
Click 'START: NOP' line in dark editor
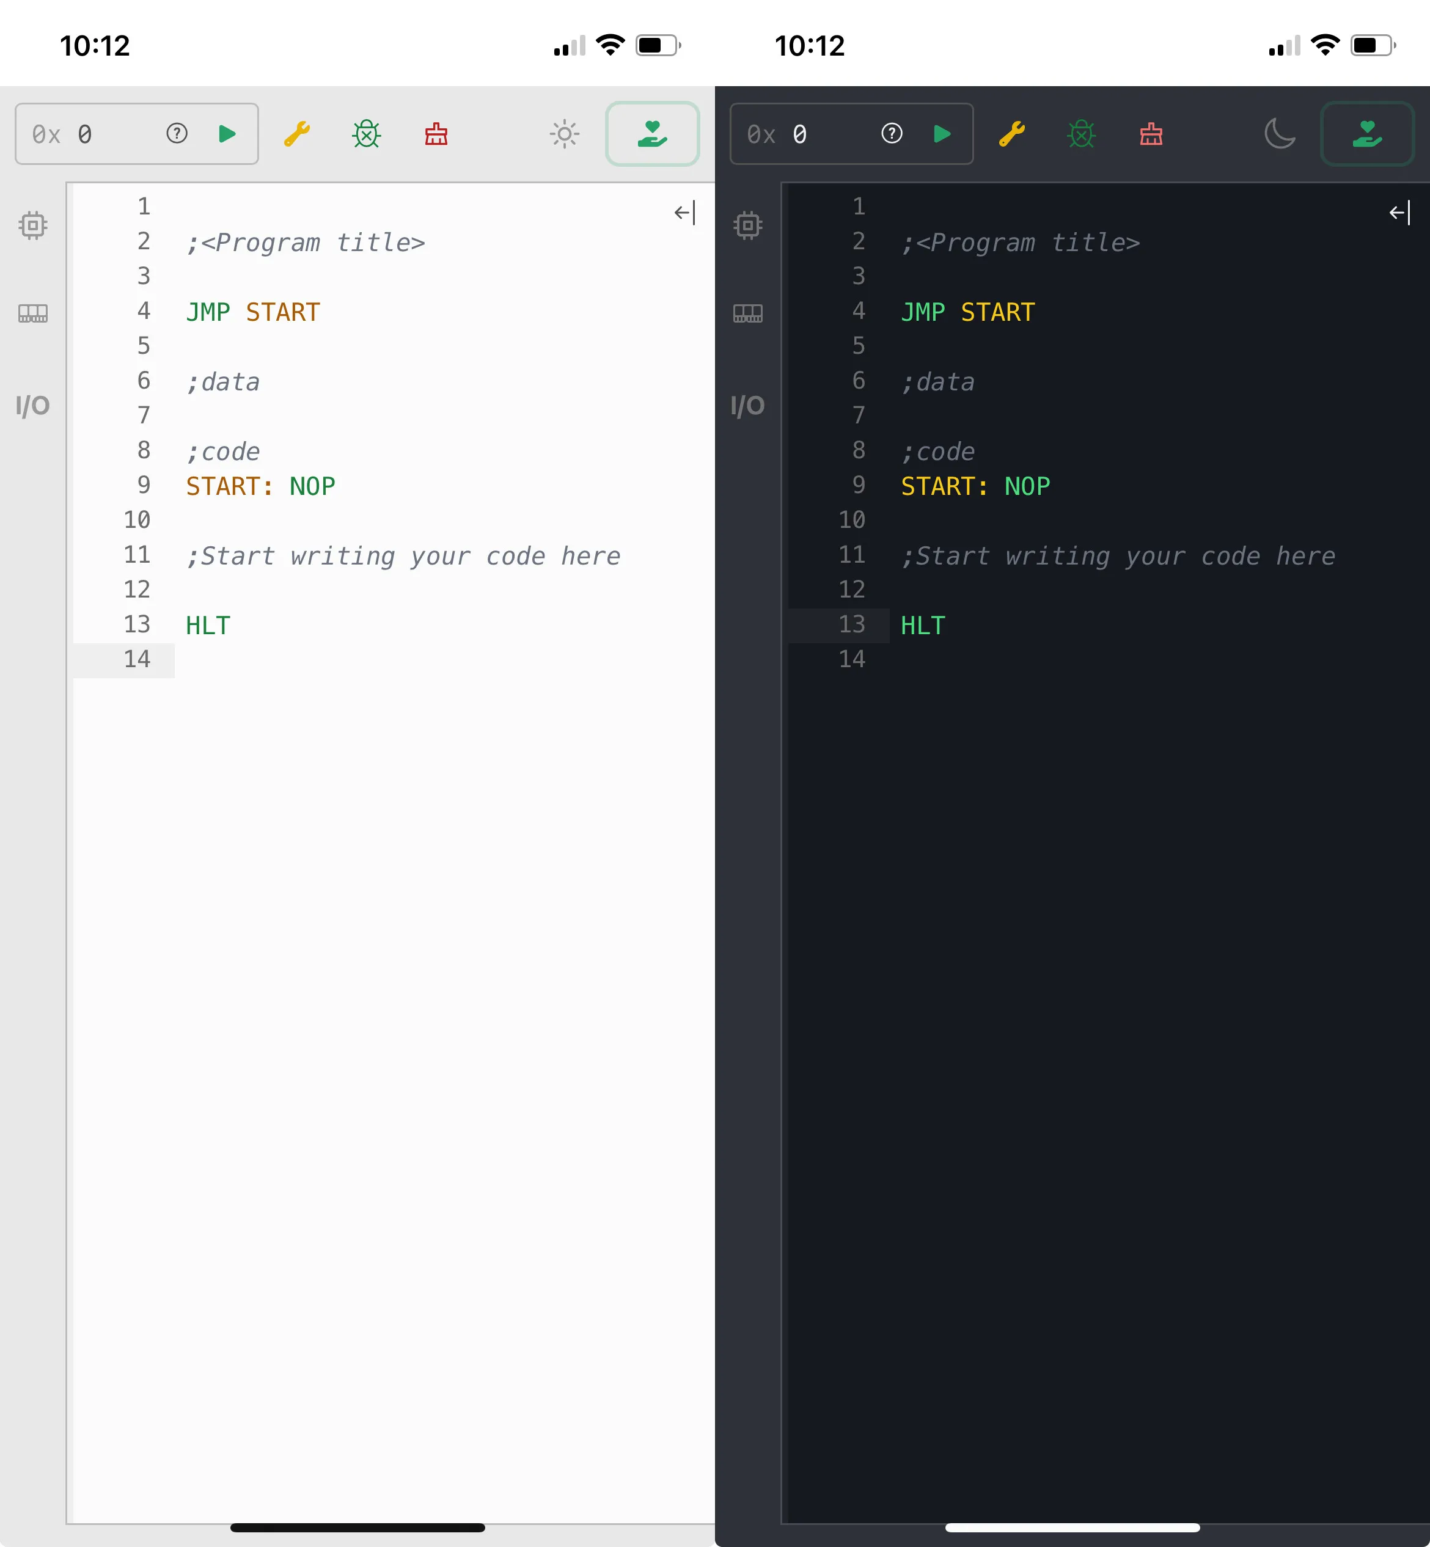click(x=976, y=486)
